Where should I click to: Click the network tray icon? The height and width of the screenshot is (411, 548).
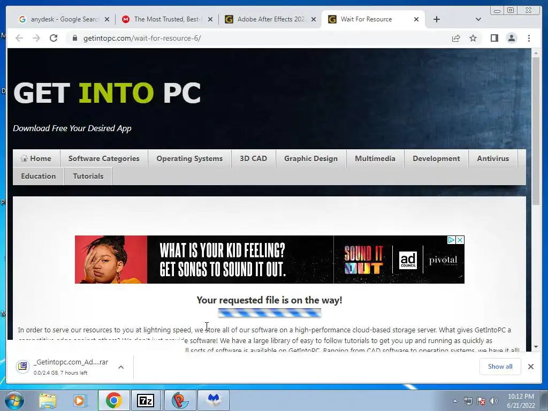(468, 401)
